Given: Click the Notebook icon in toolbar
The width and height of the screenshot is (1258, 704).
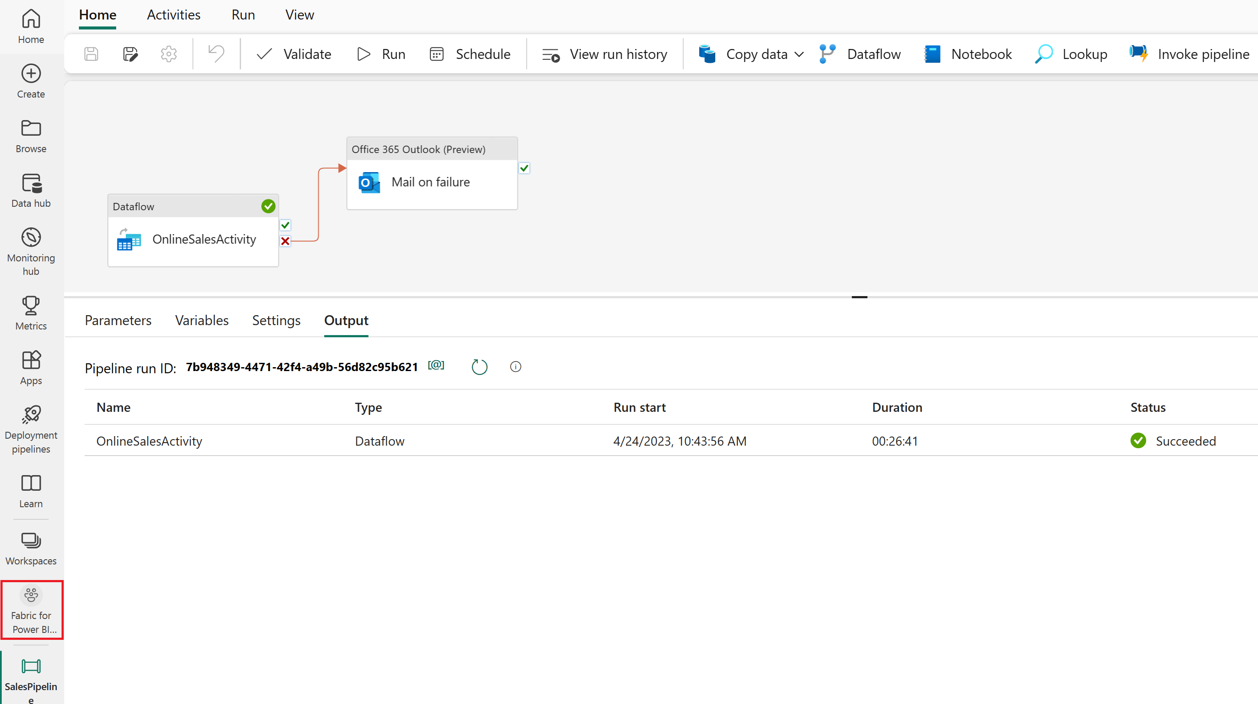Looking at the screenshot, I should [933, 54].
